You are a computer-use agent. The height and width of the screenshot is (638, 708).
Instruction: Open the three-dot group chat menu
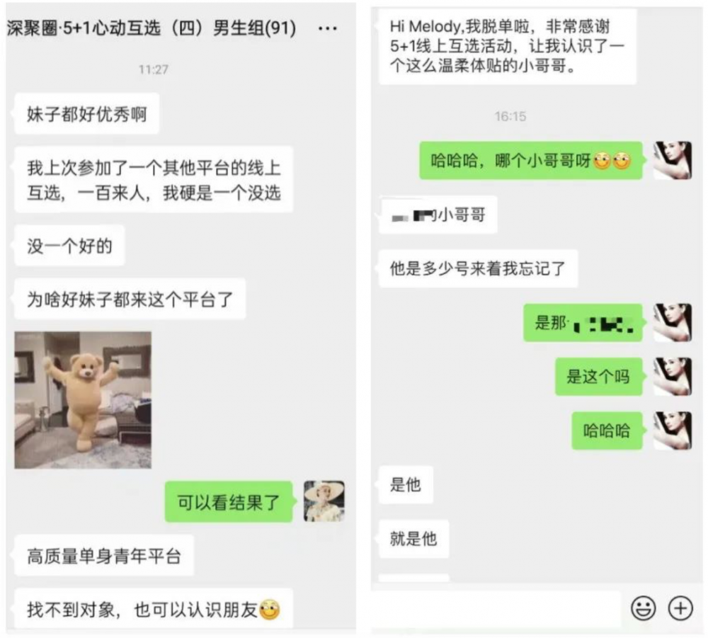click(x=327, y=28)
